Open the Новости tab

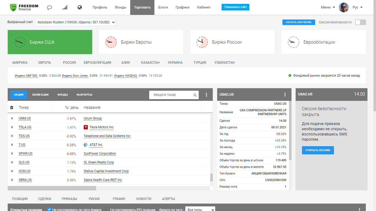coord(144,199)
